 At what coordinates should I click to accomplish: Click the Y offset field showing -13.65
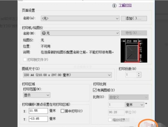(38, 119)
